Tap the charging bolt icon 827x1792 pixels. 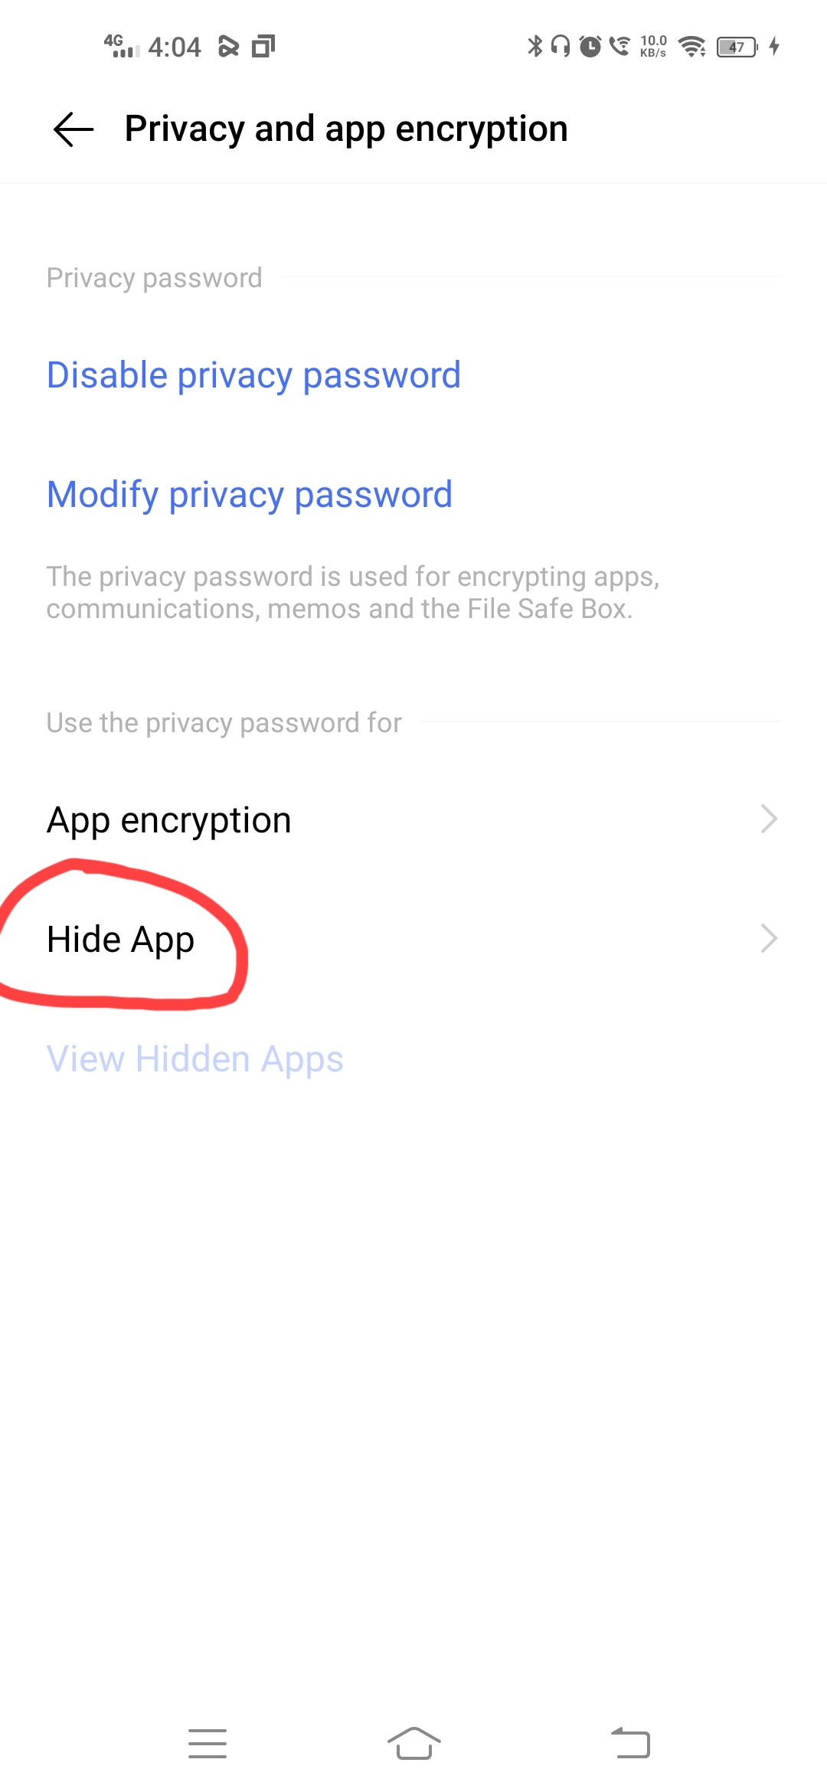point(774,47)
